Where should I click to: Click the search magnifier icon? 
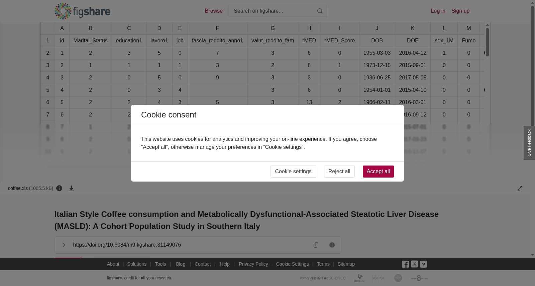coord(320,11)
